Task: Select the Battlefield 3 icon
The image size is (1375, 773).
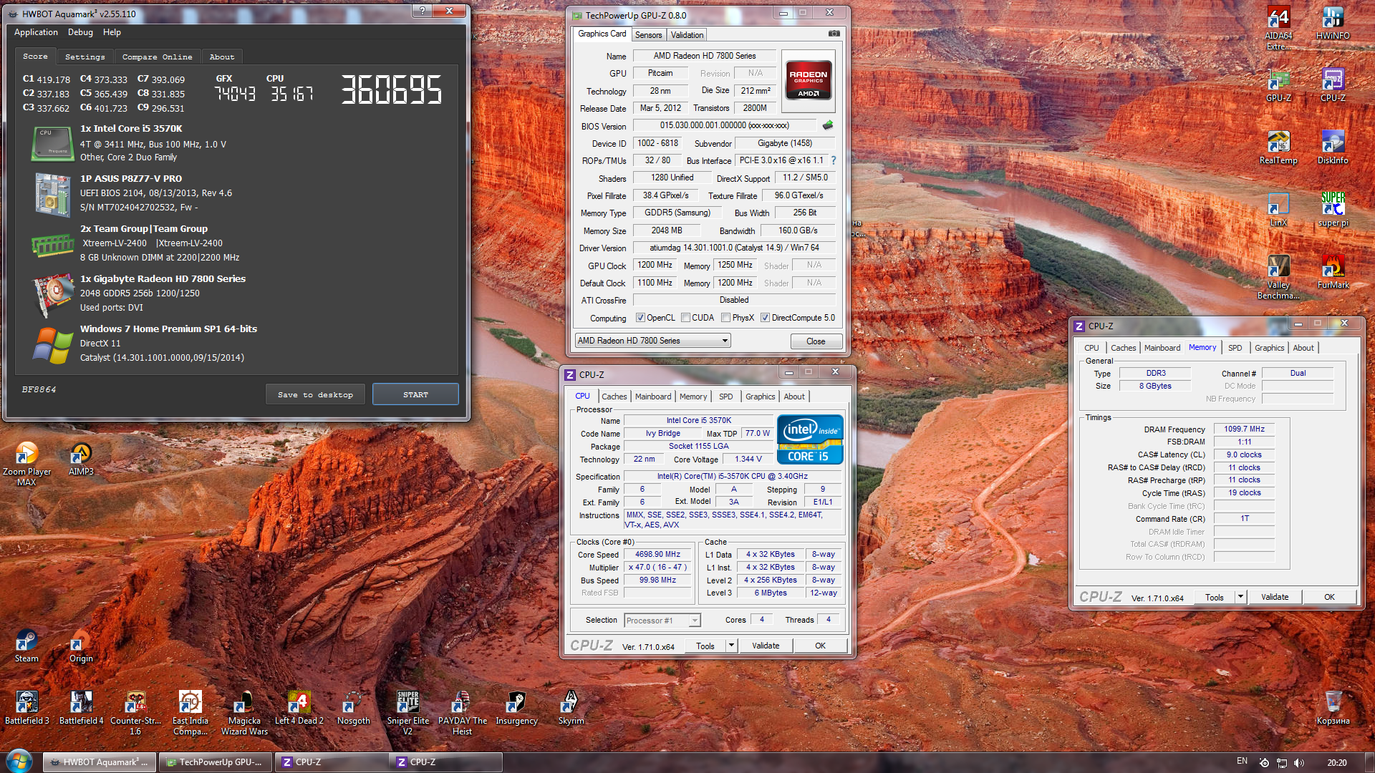Action: click(26, 708)
